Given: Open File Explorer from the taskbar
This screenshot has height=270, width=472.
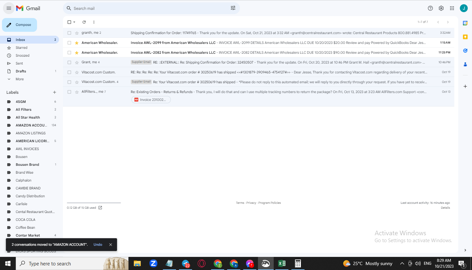Looking at the screenshot, I should (137, 263).
